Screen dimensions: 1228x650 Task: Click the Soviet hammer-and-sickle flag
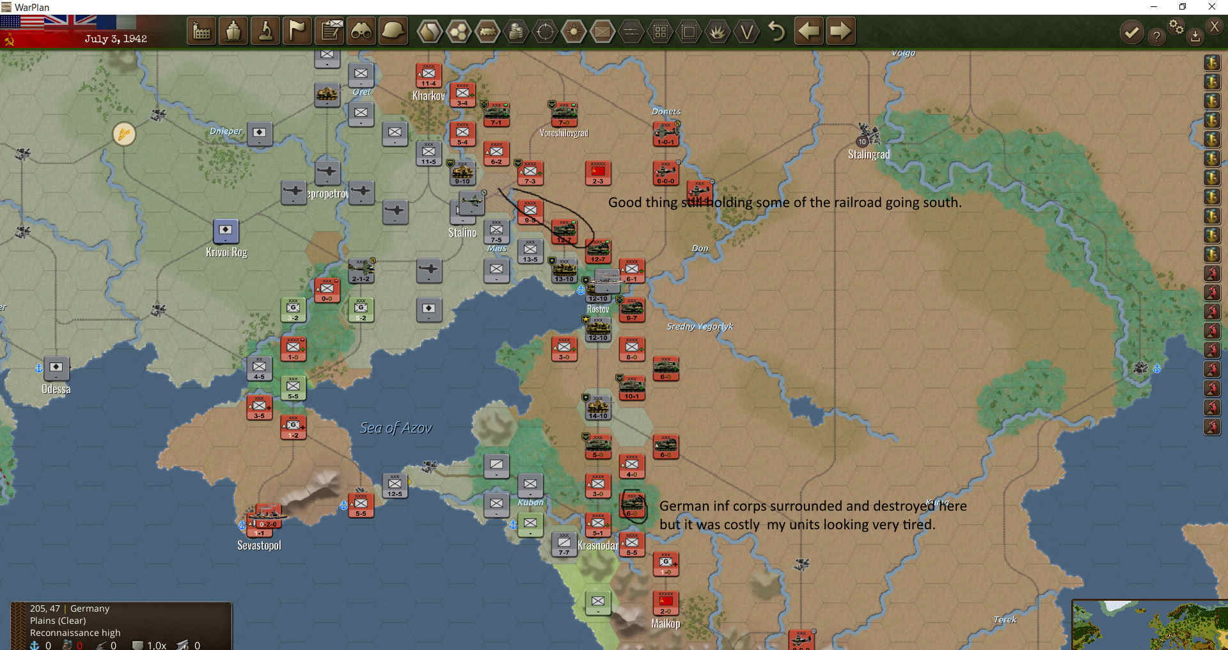[9, 40]
